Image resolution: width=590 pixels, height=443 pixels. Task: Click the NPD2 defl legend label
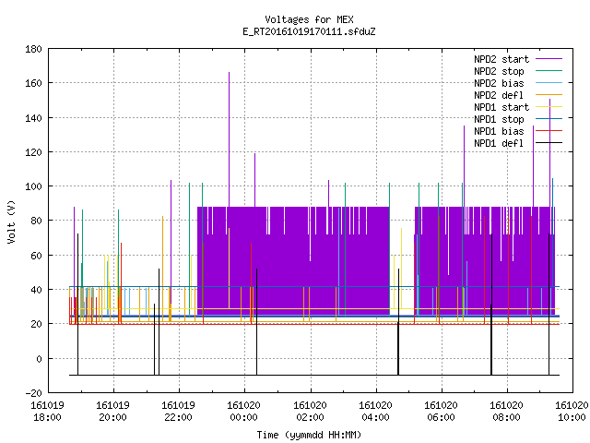pos(499,95)
